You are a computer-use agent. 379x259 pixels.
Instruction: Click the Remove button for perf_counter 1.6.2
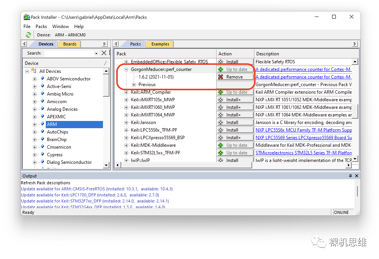click(235, 77)
